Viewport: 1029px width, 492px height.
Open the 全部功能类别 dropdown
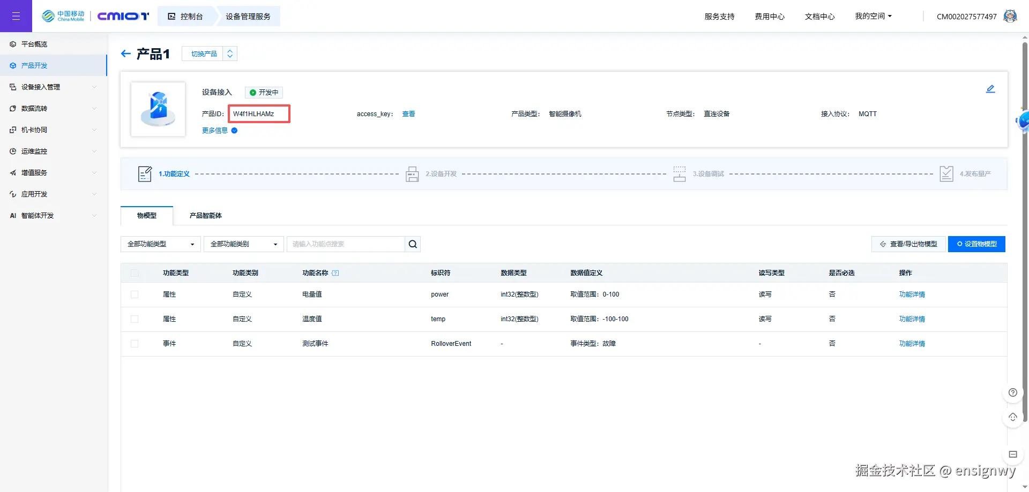click(244, 244)
